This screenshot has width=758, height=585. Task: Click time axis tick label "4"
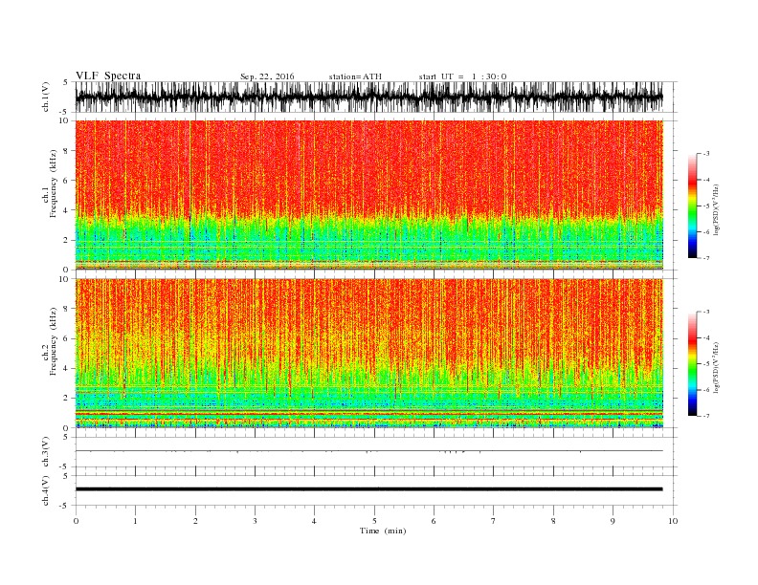(x=314, y=521)
